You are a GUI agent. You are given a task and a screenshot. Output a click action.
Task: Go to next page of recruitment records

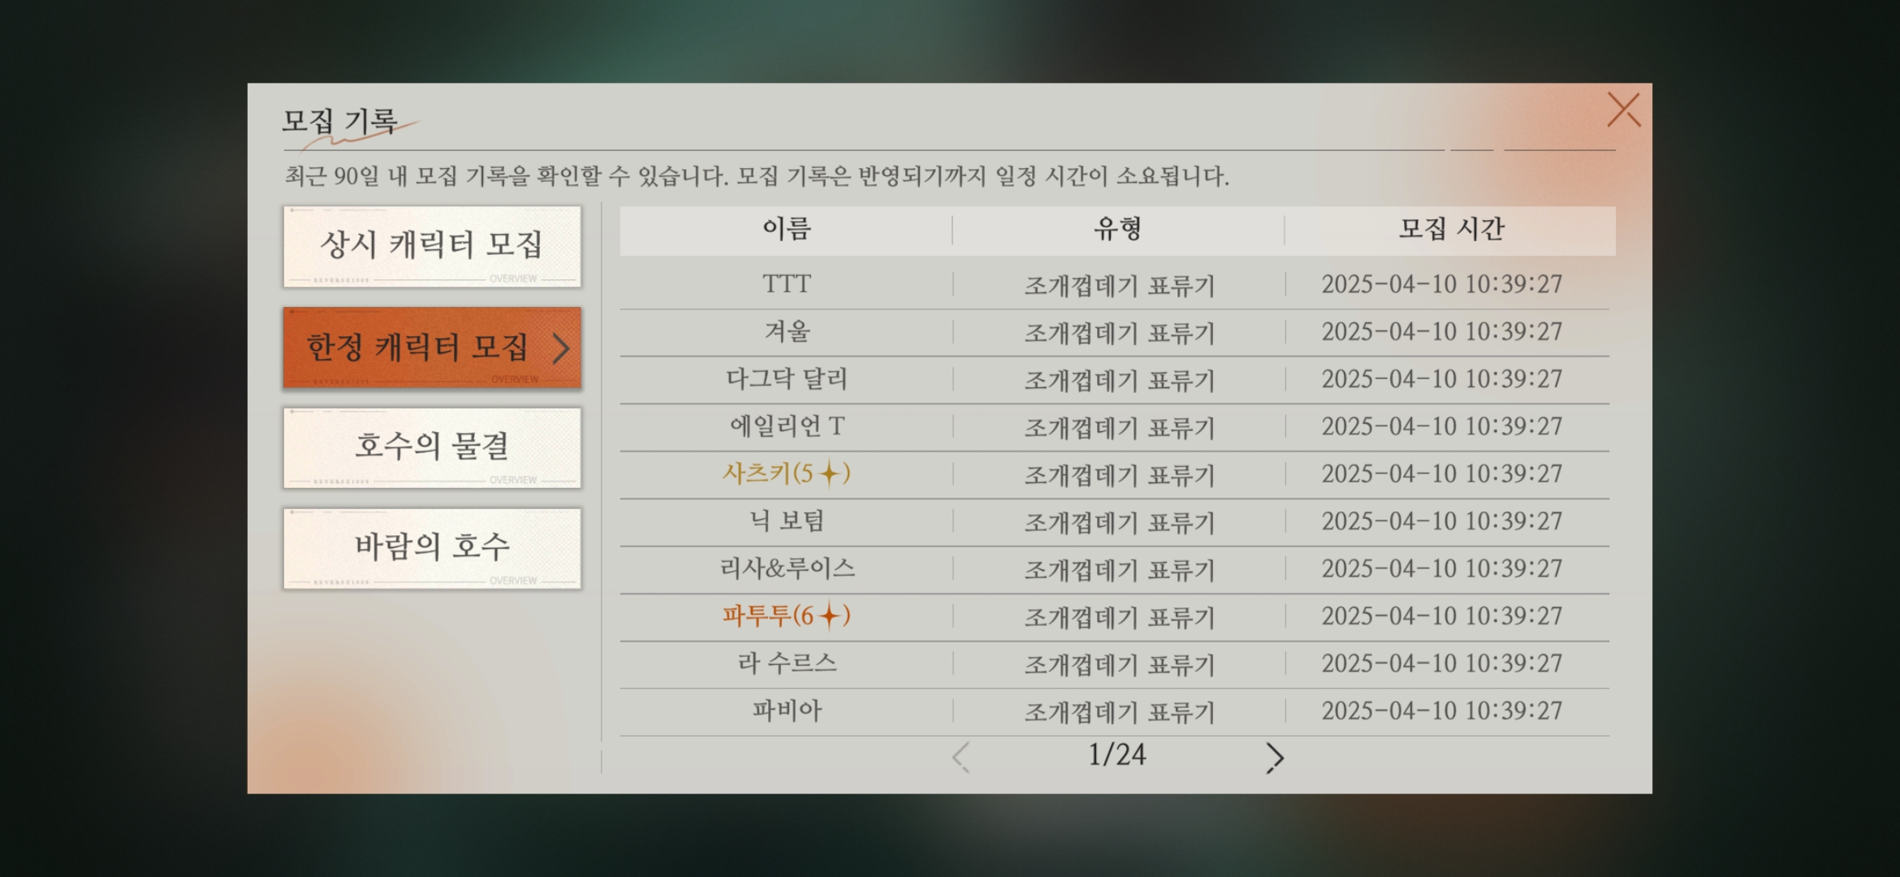coord(1274,758)
